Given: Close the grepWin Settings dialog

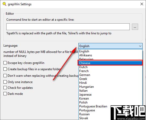Looking at the screenshot, I should coord(142,4).
